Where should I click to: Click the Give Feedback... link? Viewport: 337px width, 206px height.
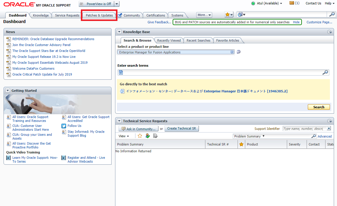click(159, 22)
